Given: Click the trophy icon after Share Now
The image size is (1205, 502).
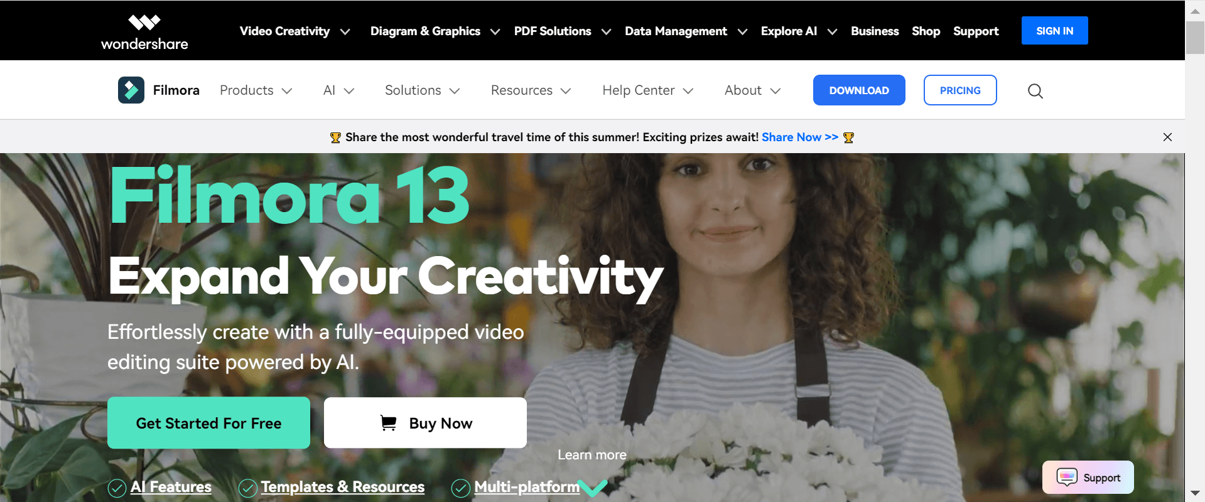Looking at the screenshot, I should pyautogui.click(x=849, y=137).
